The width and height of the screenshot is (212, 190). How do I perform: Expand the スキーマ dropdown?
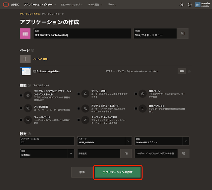click(x=128, y=141)
